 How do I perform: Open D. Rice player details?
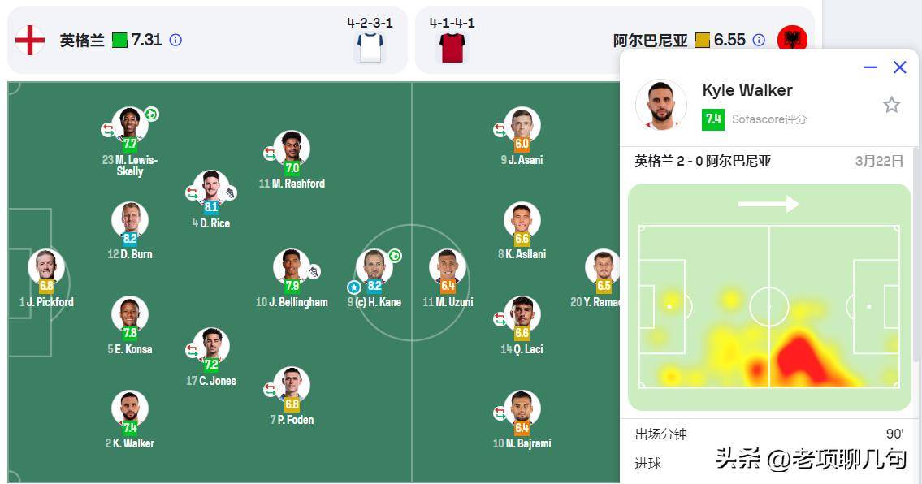pyautogui.click(x=210, y=188)
